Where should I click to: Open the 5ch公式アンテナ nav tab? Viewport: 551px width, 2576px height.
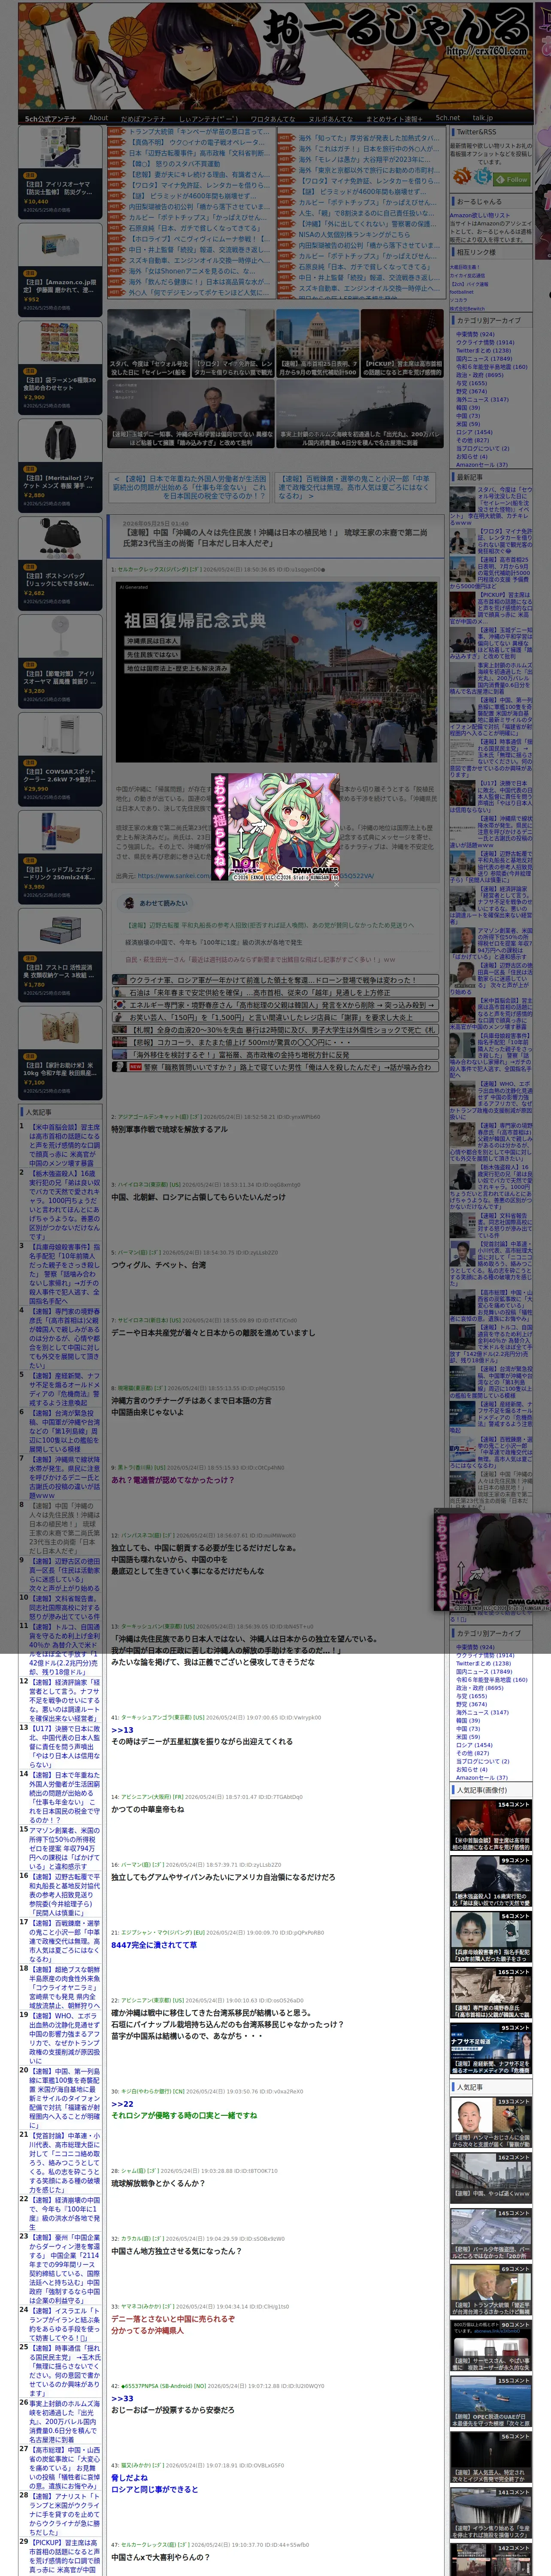(x=51, y=118)
